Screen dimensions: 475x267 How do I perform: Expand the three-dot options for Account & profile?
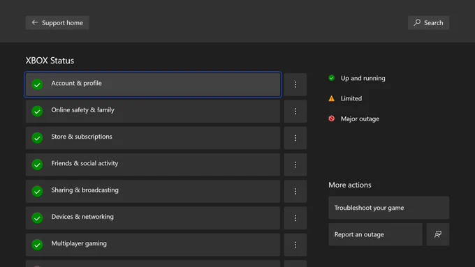pyautogui.click(x=295, y=84)
